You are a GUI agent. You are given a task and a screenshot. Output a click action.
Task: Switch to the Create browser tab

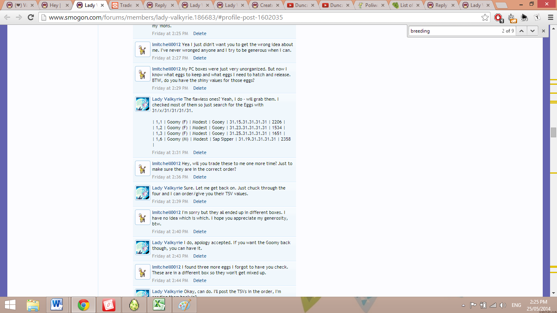coord(265,5)
